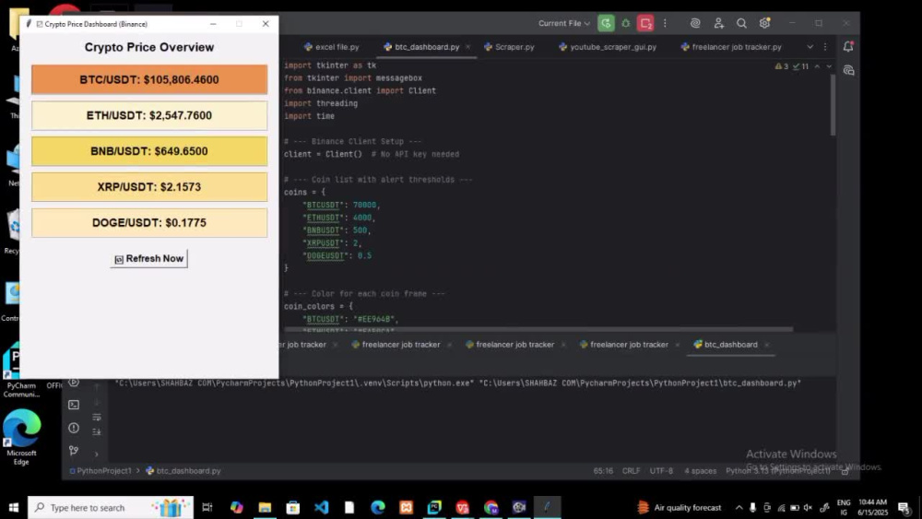Screen dimensions: 922x519
Task: Open the Current File run configuration dropdown
Action: pos(564,24)
